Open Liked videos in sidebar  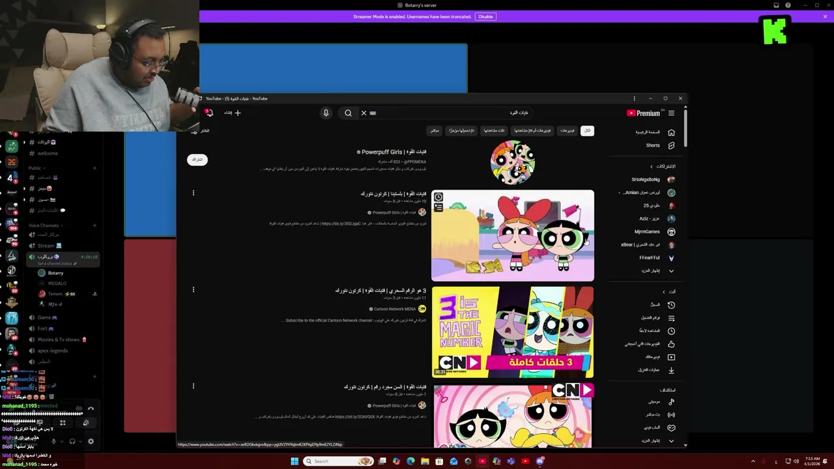649,343
